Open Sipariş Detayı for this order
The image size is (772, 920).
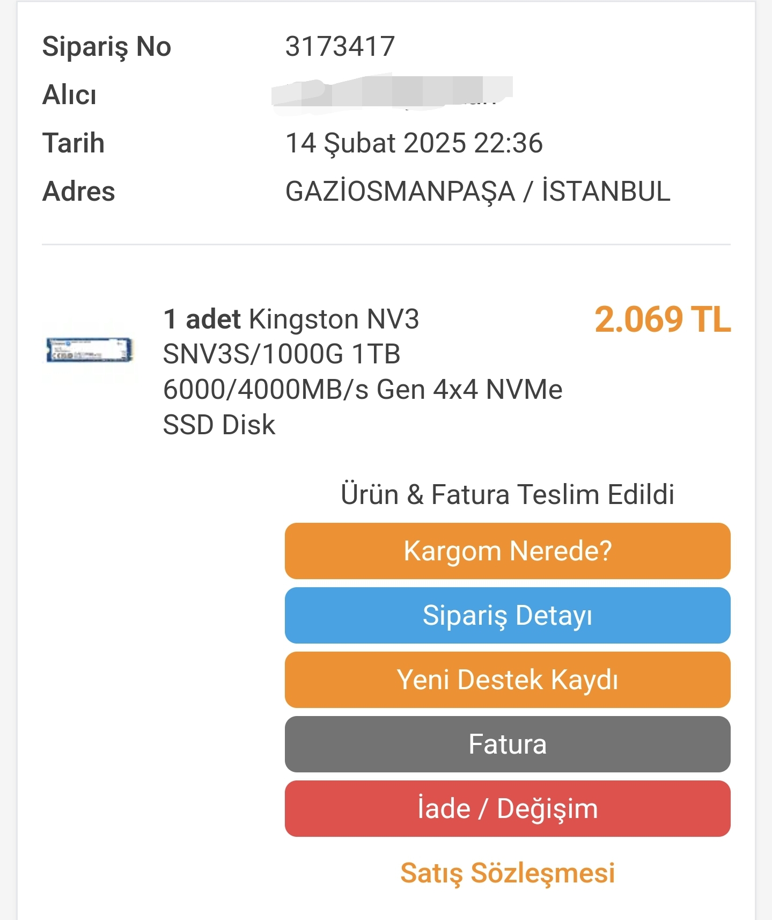[x=507, y=615]
